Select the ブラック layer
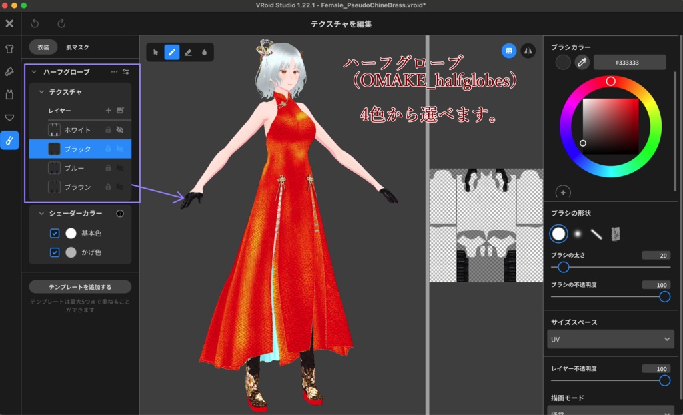The width and height of the screenshot is (683, 415). (x=80, y=149)
